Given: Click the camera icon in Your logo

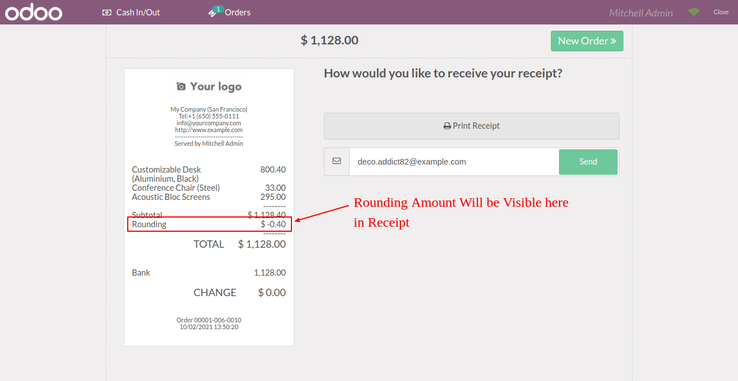Looking at the screenshot, I should (x=181, y=87).
